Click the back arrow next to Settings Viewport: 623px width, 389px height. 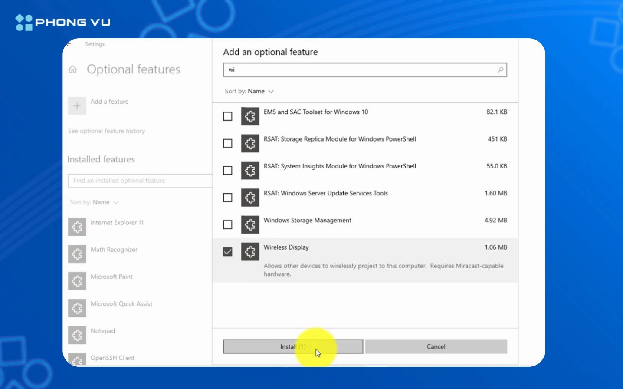click(x=69, y=44)
